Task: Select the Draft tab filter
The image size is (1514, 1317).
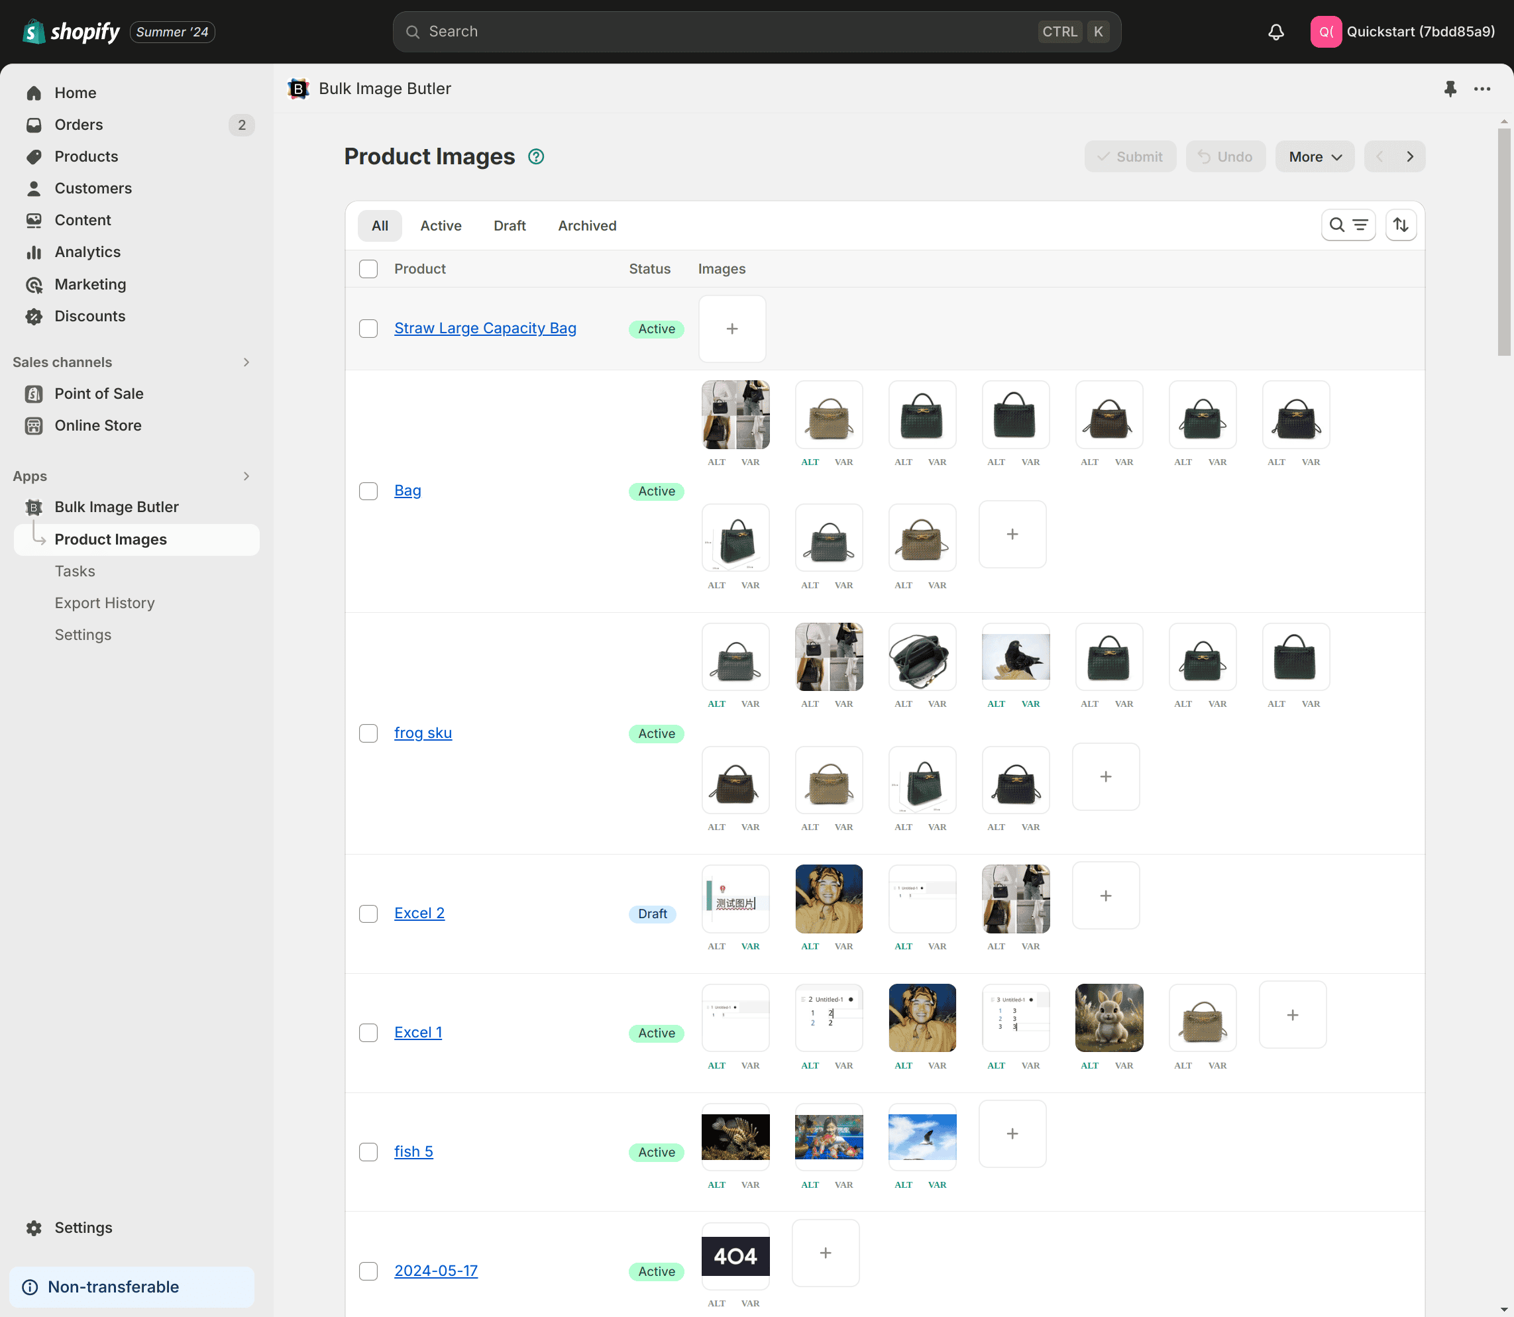Action: [510, 225]
